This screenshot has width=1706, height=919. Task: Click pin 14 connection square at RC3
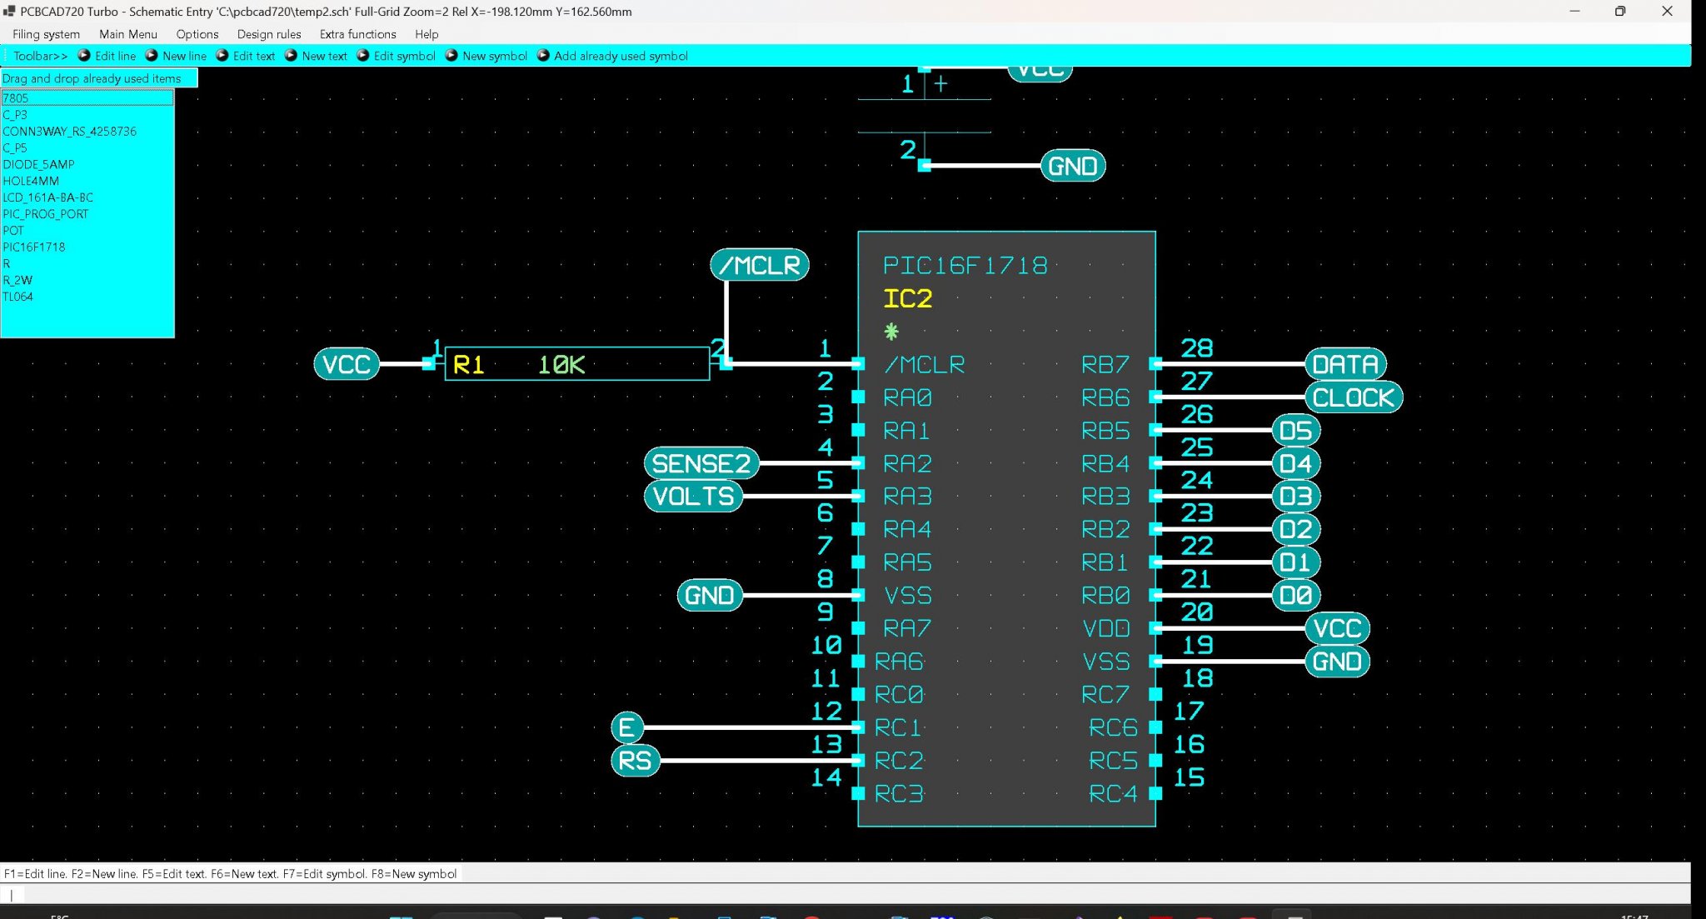click(858, 794)
